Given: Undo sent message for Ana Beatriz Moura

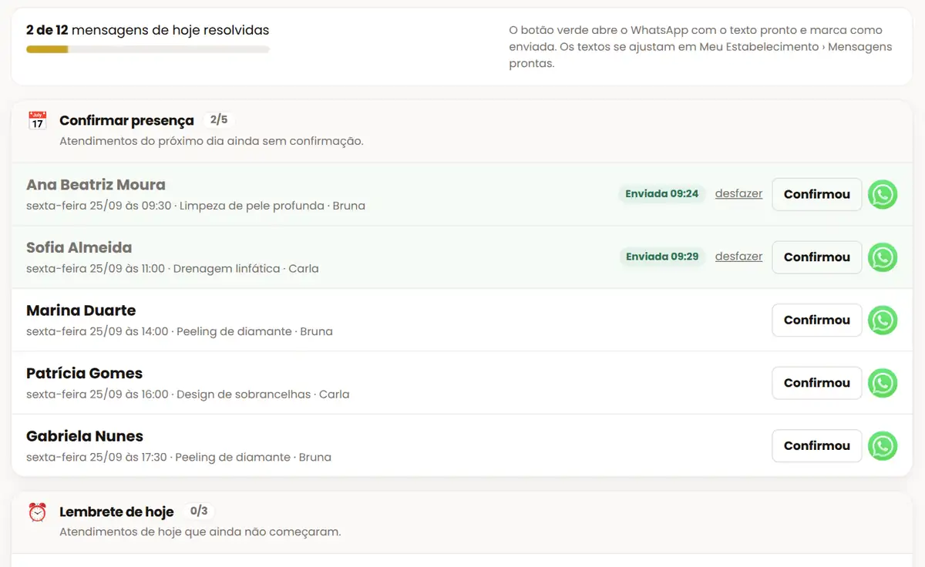Looking at the screenshot, I should [x=738, y=194].
